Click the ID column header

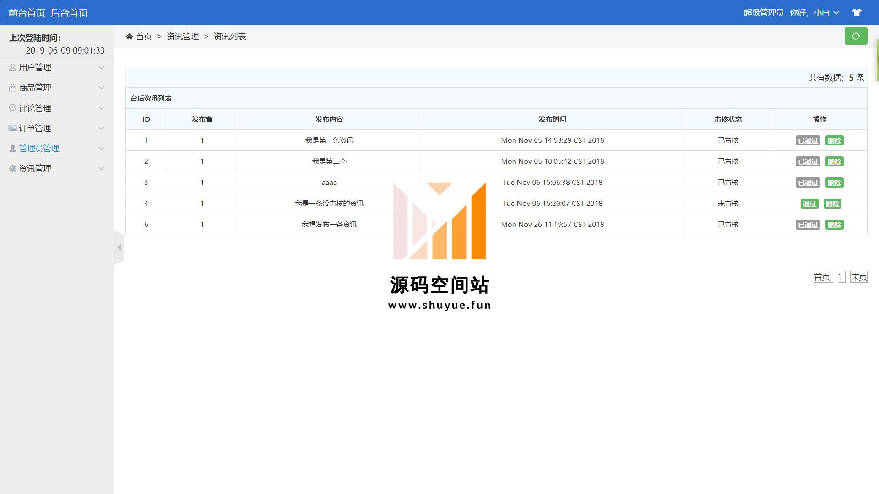pos(146,119)
